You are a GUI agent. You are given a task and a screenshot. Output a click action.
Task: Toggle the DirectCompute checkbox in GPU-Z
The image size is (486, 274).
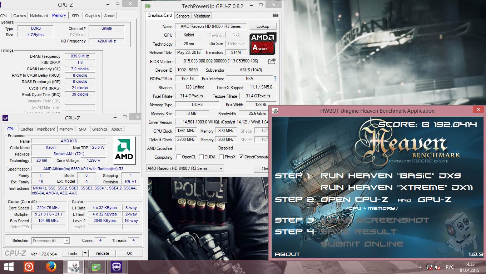[241, 157]
